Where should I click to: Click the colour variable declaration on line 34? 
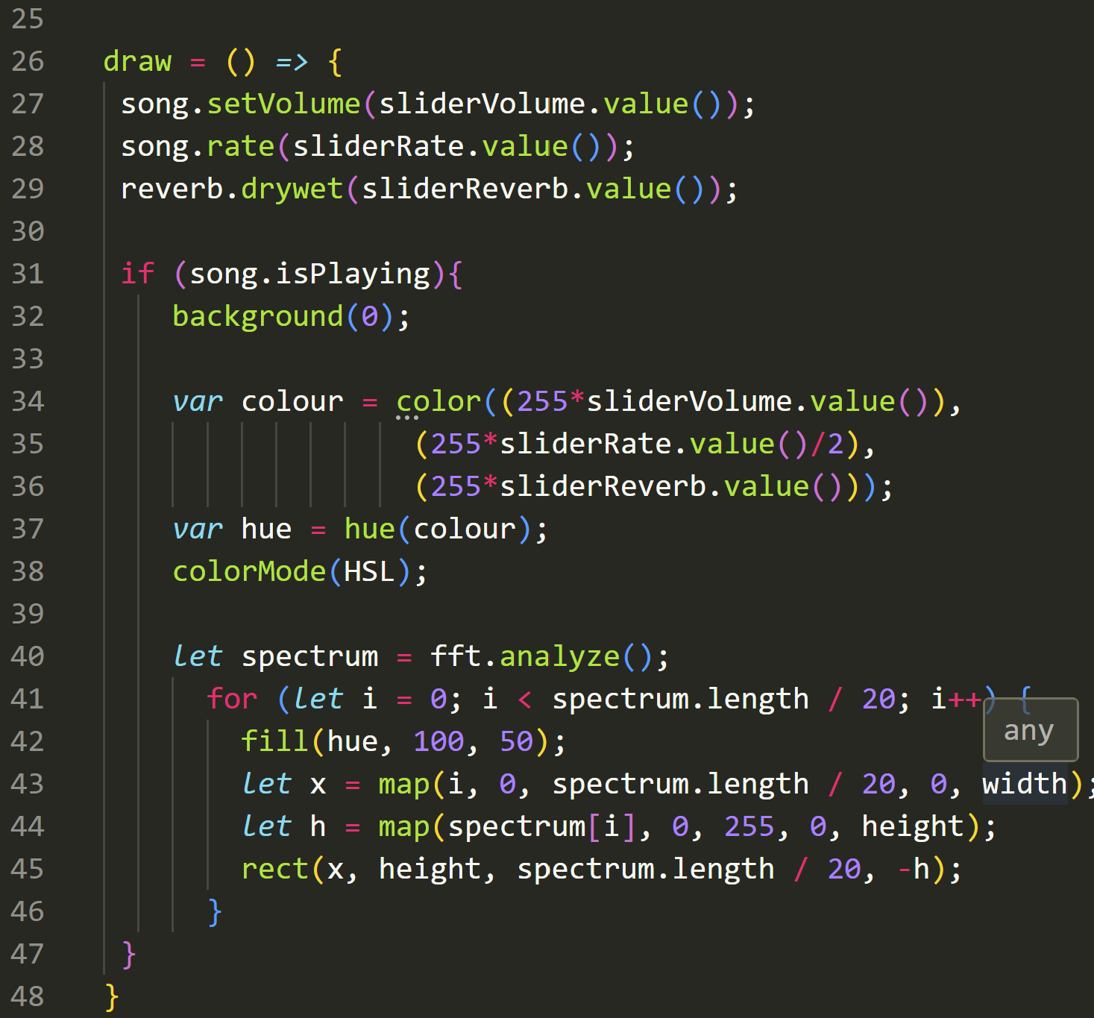pyautogui.click(x=292, y=401)
